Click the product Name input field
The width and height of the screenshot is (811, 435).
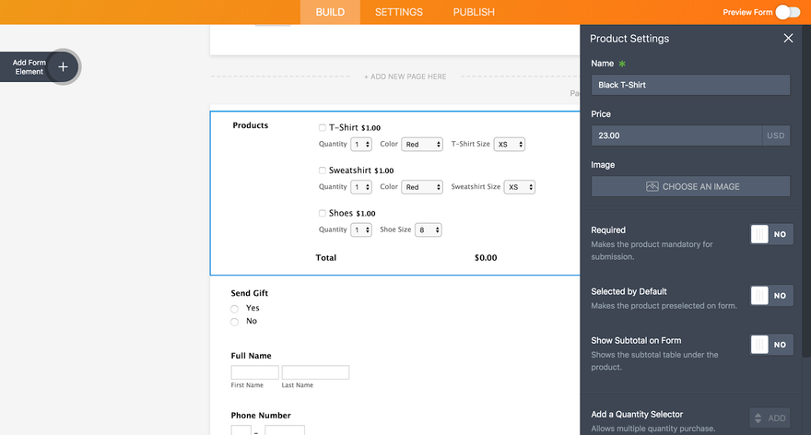tap(690, 85)
